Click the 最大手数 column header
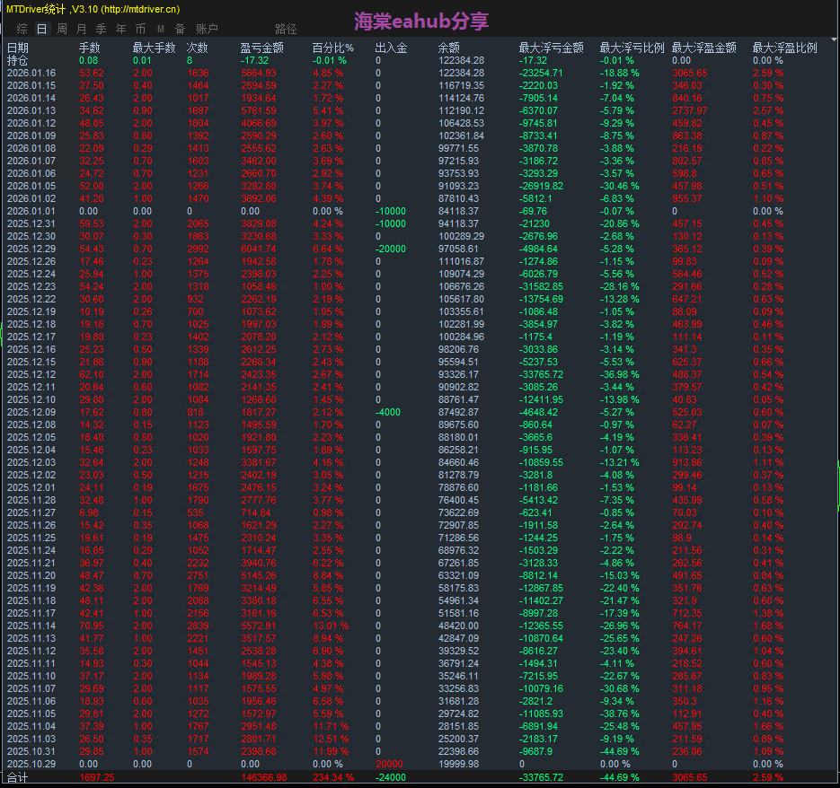 (x=155, y=48)
